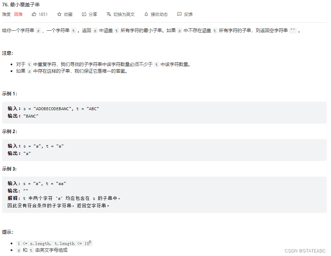331x256 pixels.
Task: Click the 示例 1: heading
Action: [x=10, y=94]
